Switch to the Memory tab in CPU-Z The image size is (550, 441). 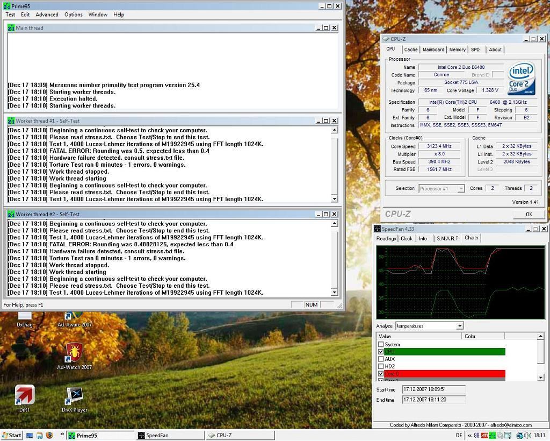click(x=457, y=49)
